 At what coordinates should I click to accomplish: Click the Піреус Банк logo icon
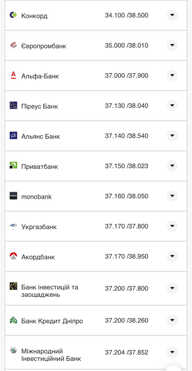pos(13,106)
